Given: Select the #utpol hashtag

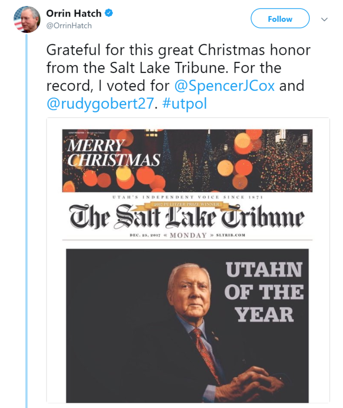Looking at the screenshot, I should tap(185, 104).
